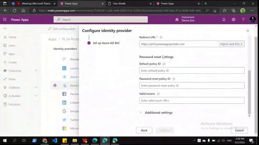Screen dimensions: 259x145
Task: Click the Set up Azure AD B2C step
Action: pos(106,43)
